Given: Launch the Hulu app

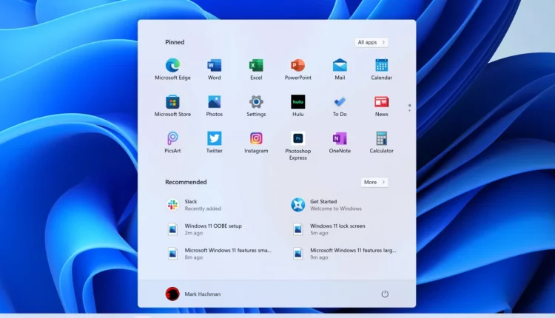Looking at the screenshot, I should tap(297, 102).
